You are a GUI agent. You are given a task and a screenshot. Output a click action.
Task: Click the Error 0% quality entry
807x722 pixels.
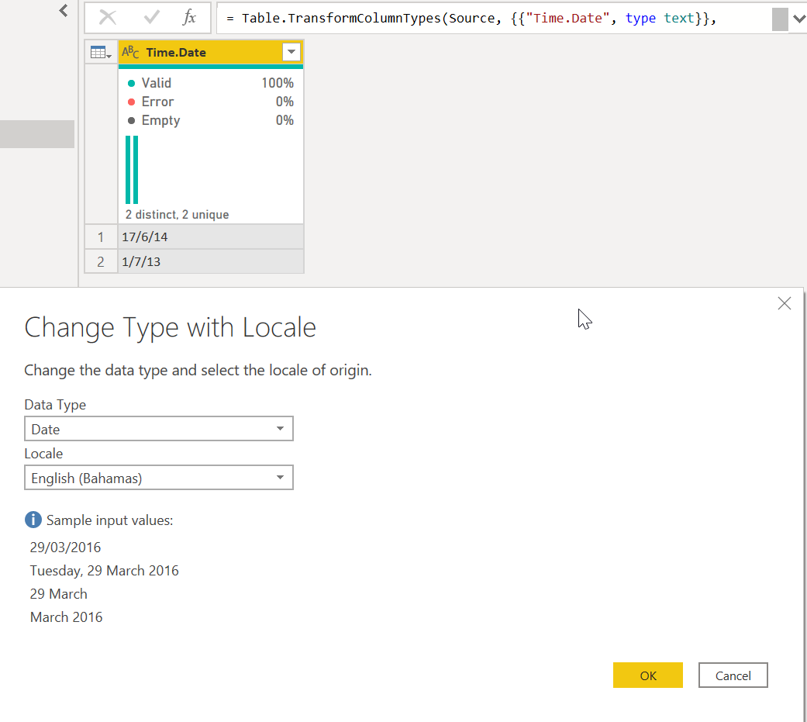(x=211, y=102)
